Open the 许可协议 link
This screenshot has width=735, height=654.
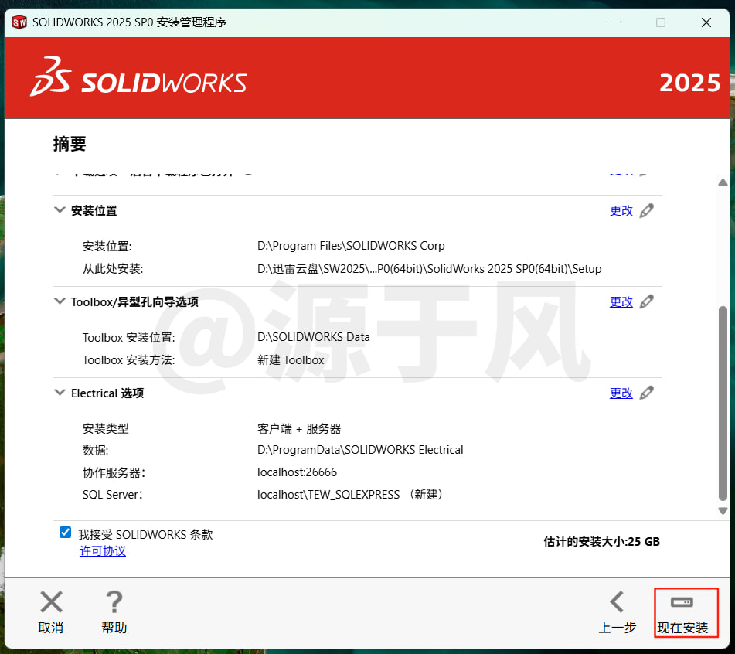click(103, 551)
